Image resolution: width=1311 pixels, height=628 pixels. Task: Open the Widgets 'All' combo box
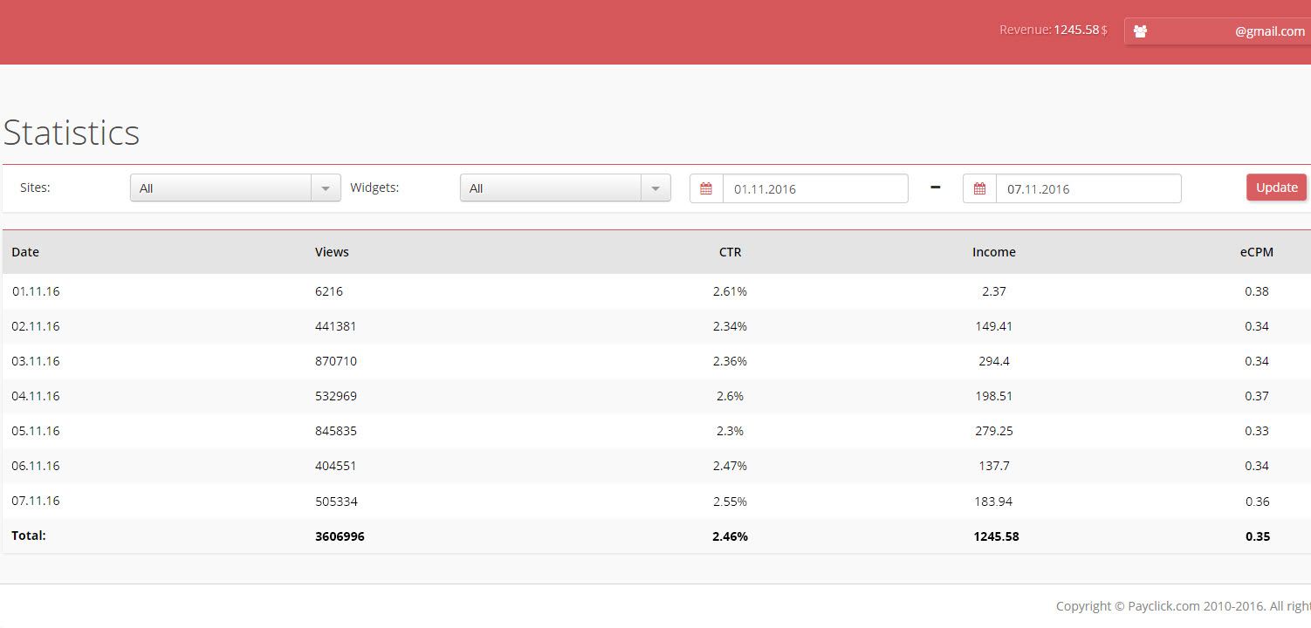(566, 188)
